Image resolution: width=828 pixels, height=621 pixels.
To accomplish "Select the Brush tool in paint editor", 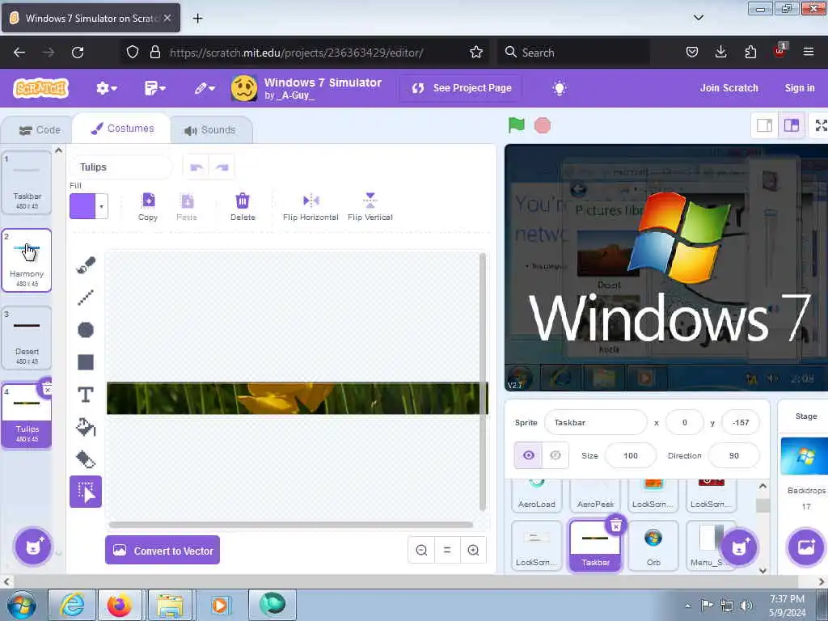I will [x=86, y=265].
